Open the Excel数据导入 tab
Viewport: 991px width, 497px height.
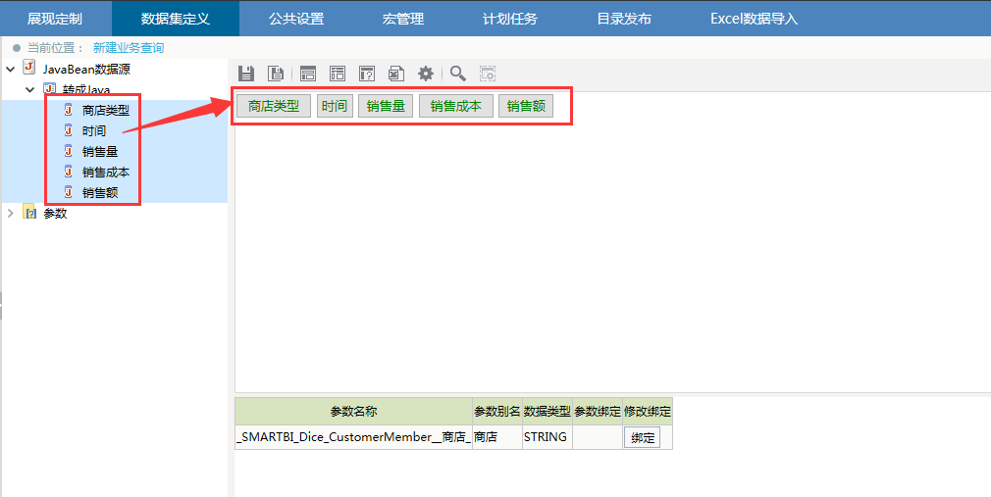[x=754, y=19]
